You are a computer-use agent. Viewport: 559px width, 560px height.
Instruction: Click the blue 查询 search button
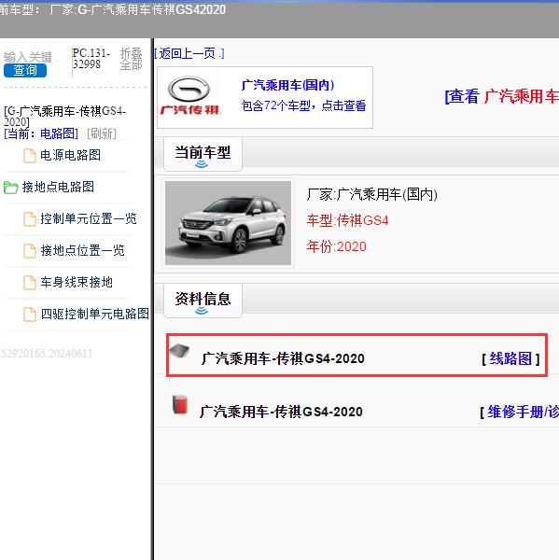click(x=25, y=70)
